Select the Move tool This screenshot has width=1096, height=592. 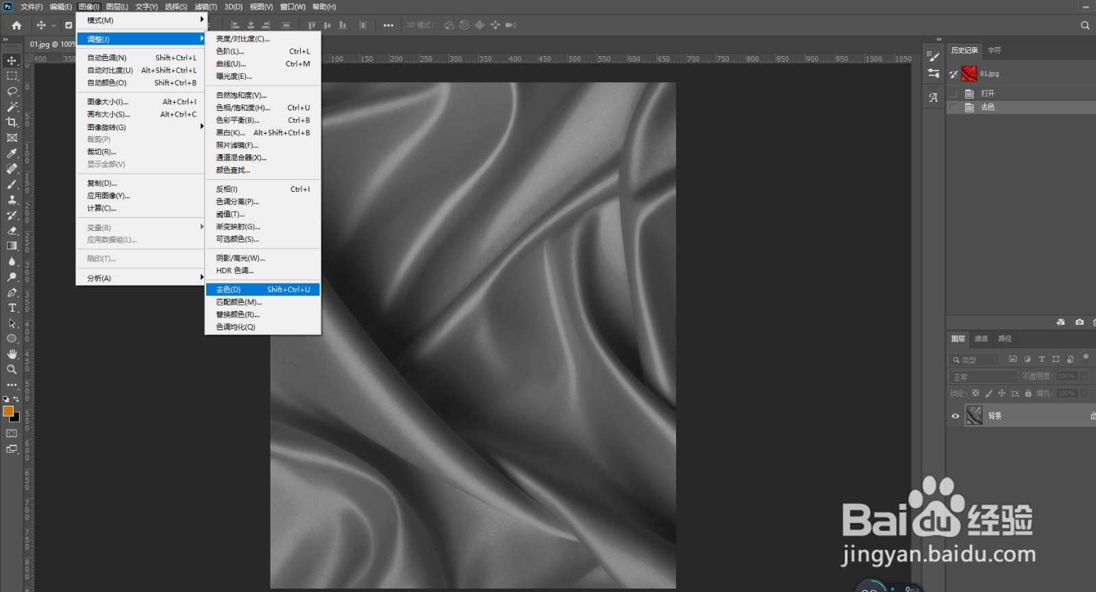click(x=12, y=60)
